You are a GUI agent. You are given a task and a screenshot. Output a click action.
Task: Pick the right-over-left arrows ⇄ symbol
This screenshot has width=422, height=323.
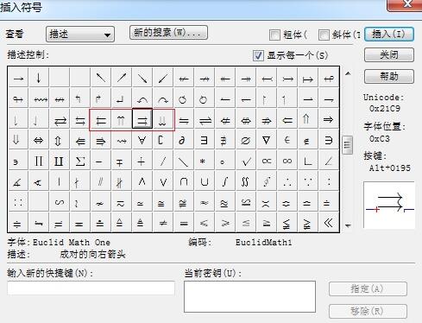pyautogui.click(x=60, y=119)
